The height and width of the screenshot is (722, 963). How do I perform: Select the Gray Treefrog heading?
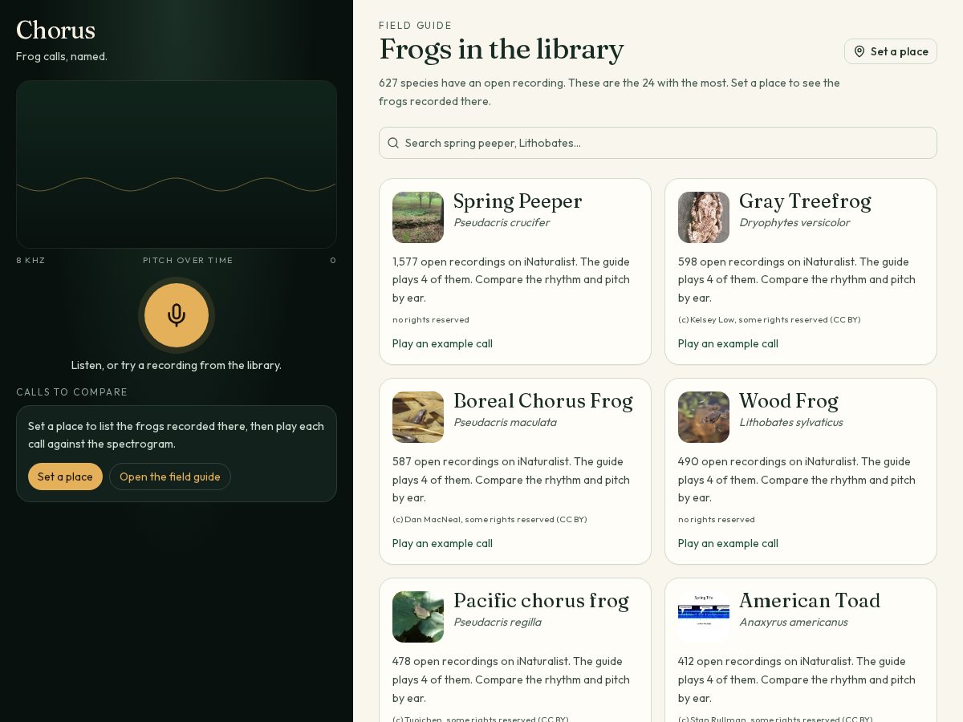[x=805, y=201]
